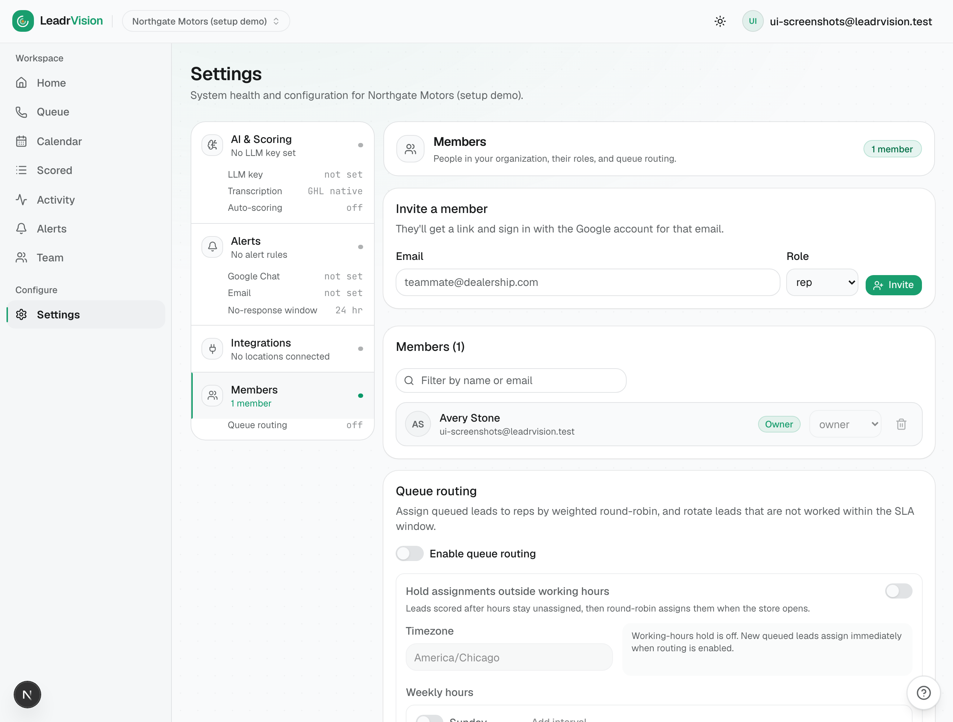Click the No-response window 24 hr row

[295, 310]
